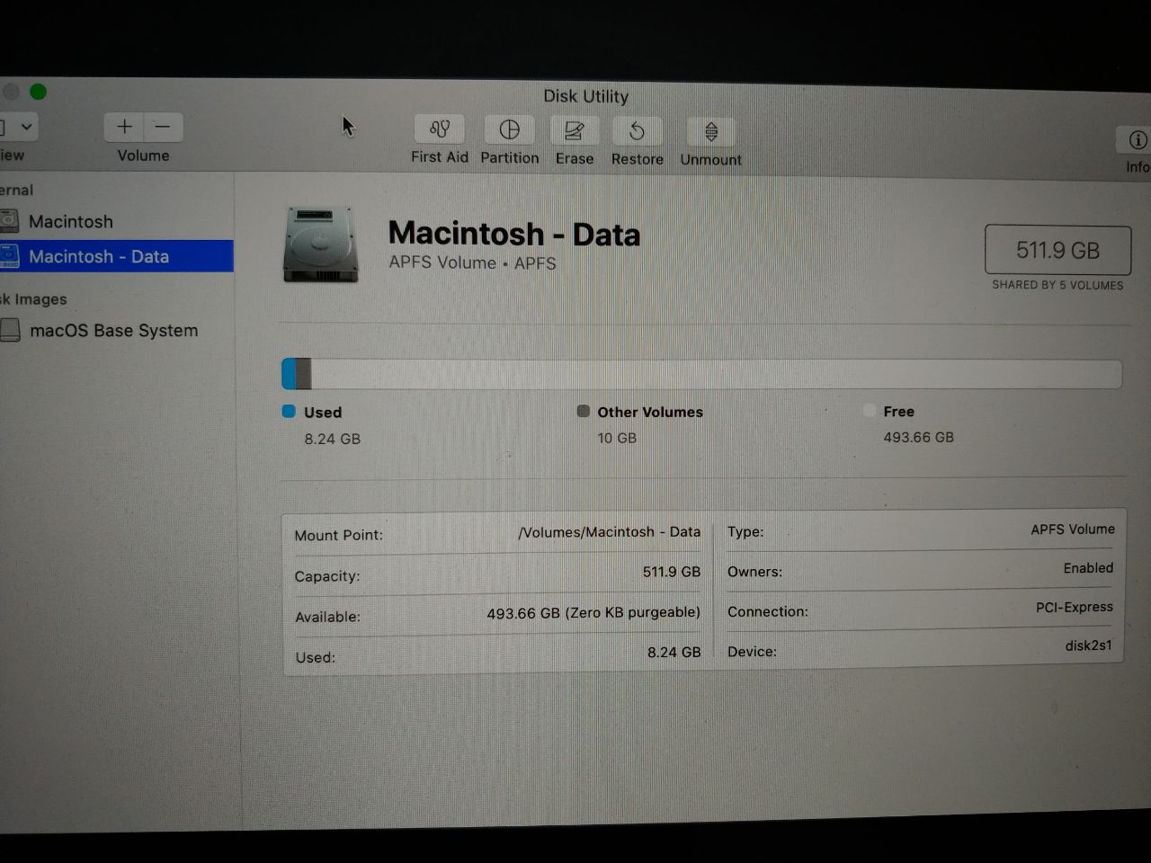Click the Restore toolbar icon
This screenshot has width=1151, height=863.
click(638, 132)
